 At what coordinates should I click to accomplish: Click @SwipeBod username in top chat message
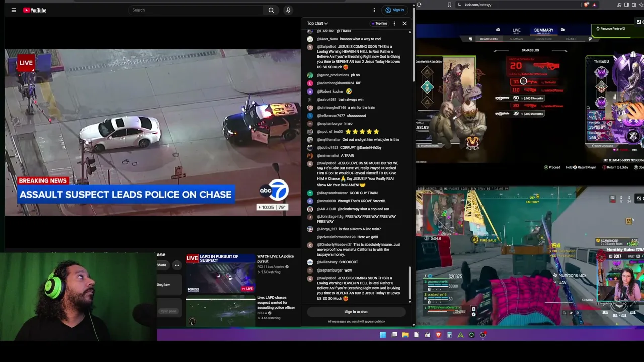click(x=327, y=47)
